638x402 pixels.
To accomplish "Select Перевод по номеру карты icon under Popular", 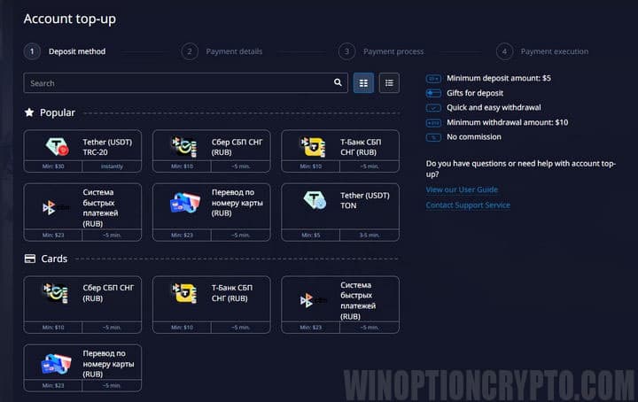I will 185,203.
